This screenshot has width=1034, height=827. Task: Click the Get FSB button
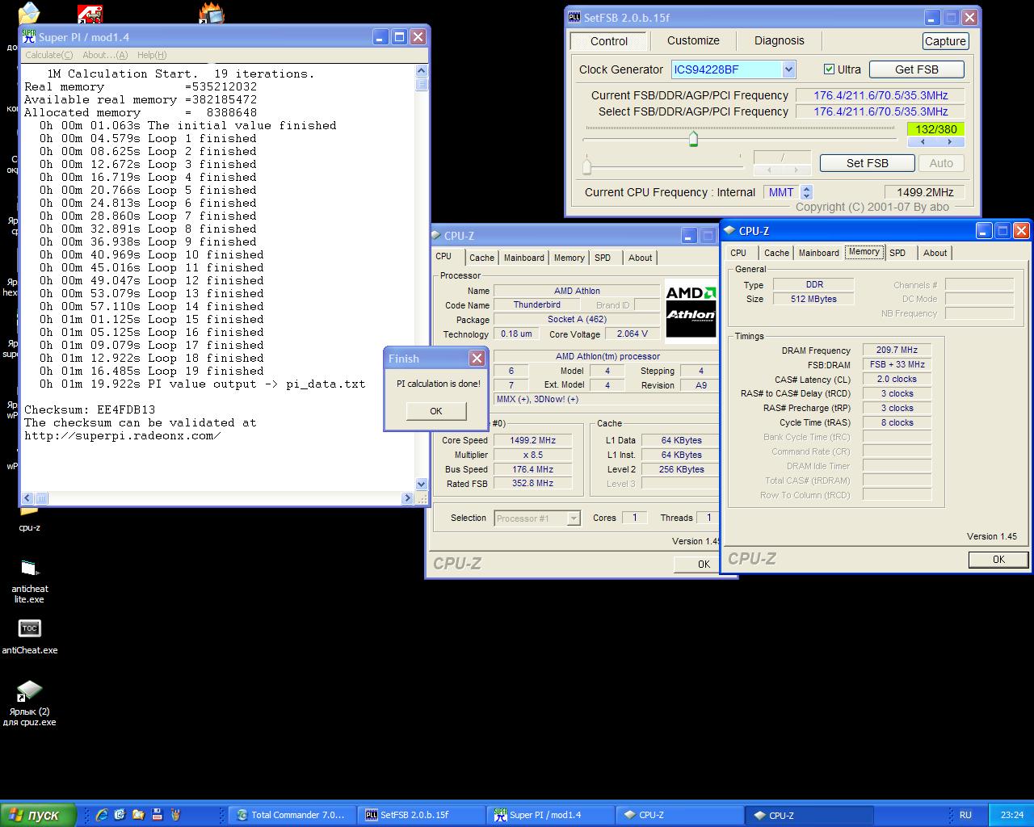[x=917, y=69]
